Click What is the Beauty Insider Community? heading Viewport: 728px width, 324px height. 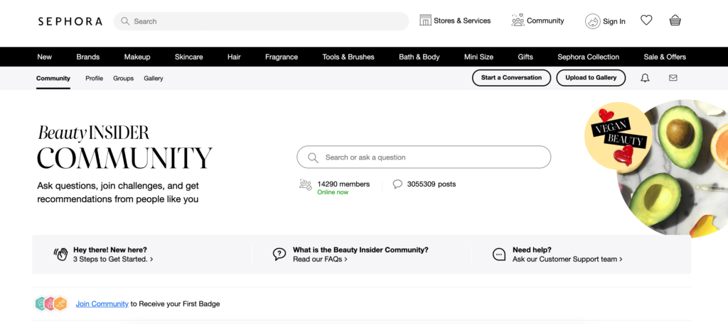(x=360, y=250)
